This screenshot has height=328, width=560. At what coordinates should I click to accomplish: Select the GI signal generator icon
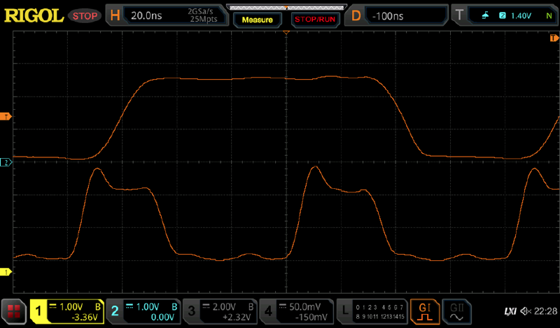pos(425,311)
